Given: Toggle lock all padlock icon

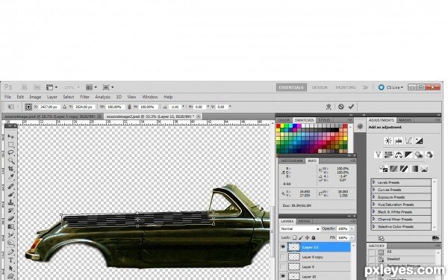Looking at the screenshot, I should click(x=314, y=237).
